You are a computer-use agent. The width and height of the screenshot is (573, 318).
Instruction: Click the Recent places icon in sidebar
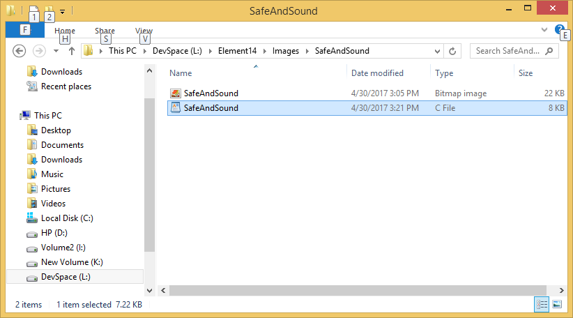[31, 86]
